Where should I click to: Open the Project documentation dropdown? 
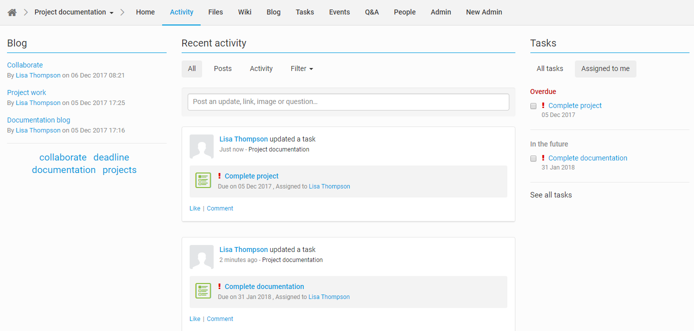pos(74,12)
